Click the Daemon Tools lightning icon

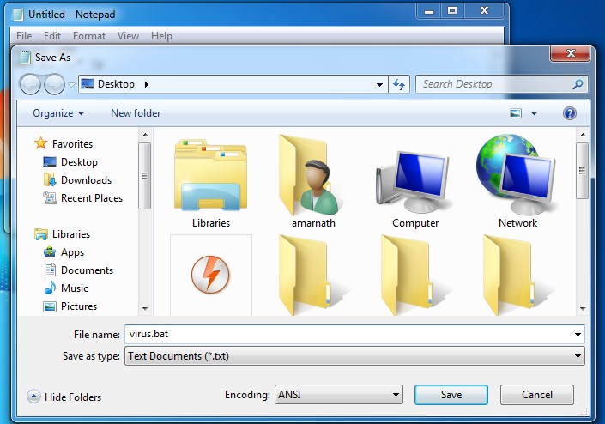tap(210, 275)
